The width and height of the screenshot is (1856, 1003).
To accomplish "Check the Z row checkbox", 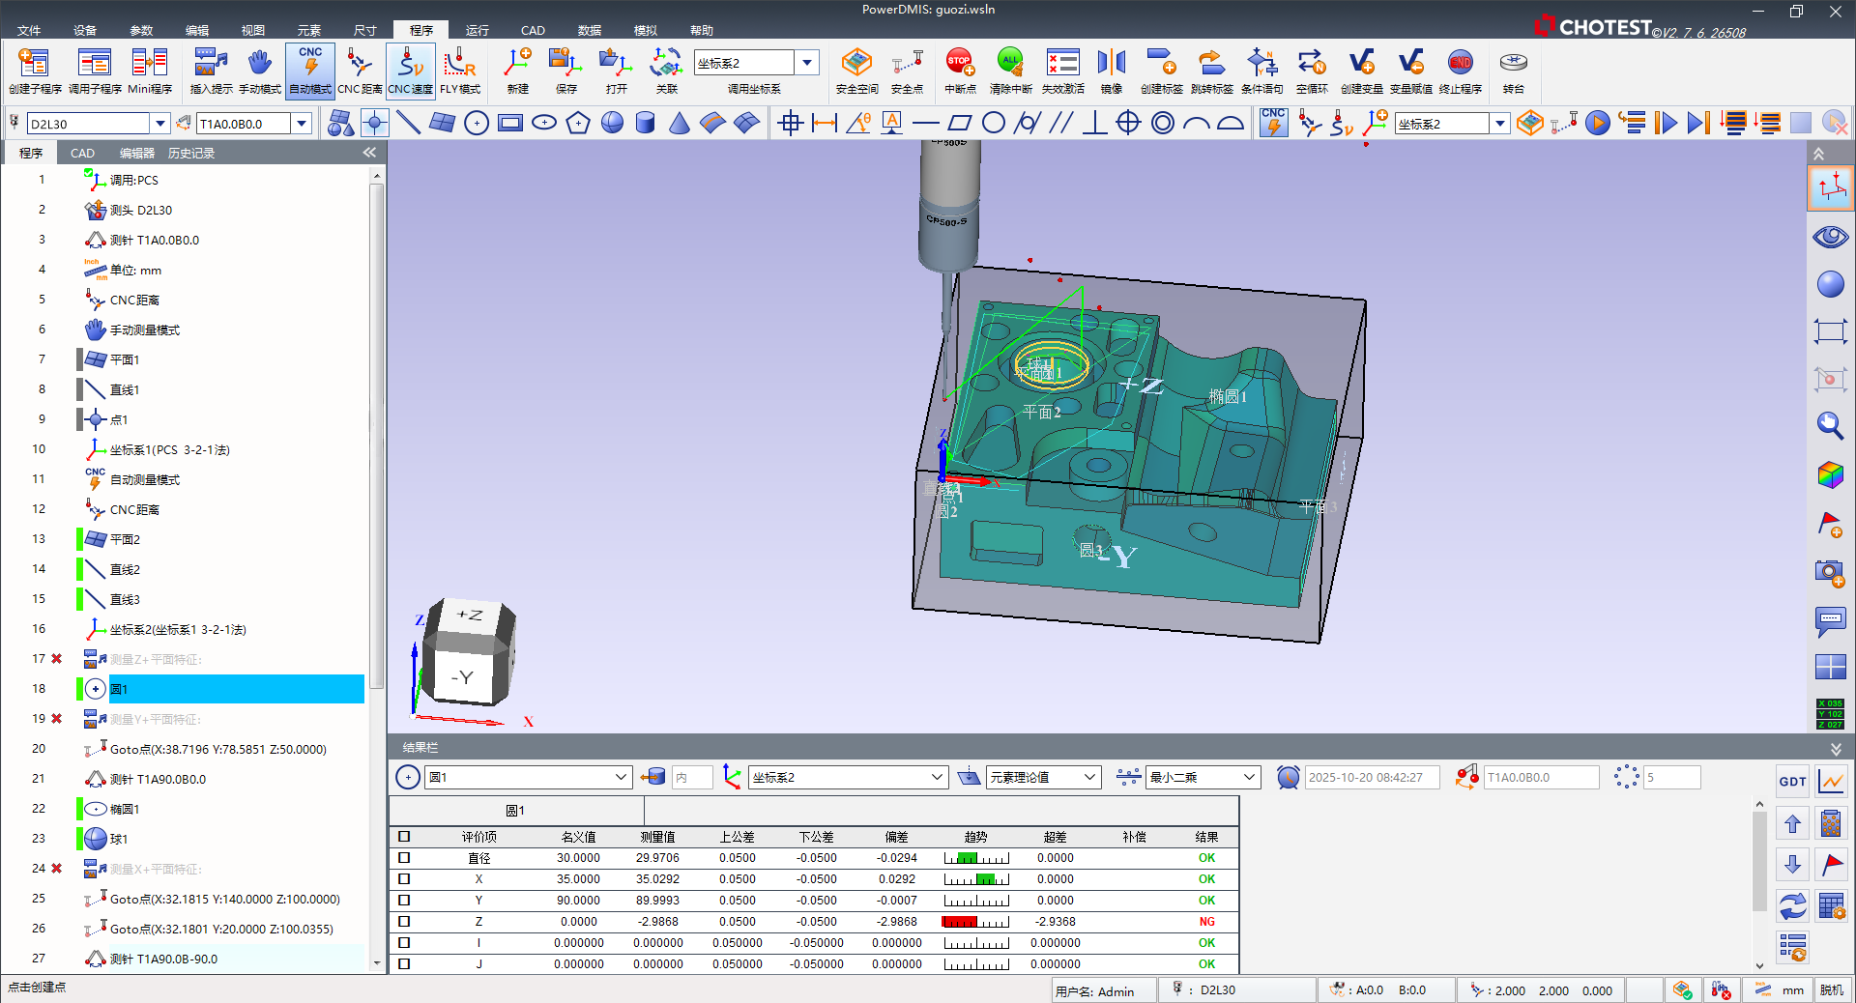I will click(404, 922).
